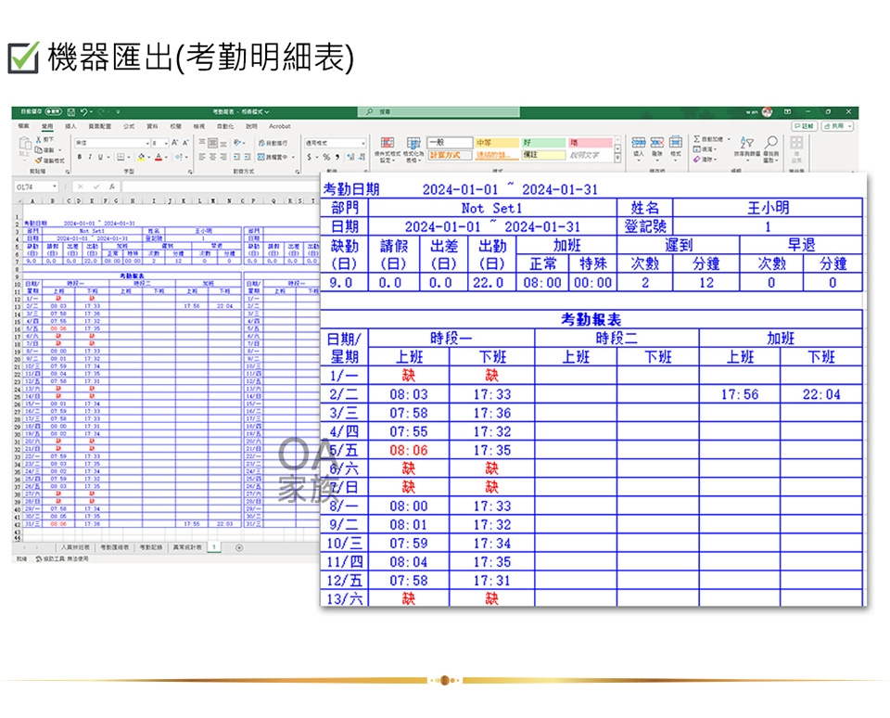Viewport: 890px width, 718px height.
Task: Toggle the AutoSave (自動儲存) switch
Action: 53,112
